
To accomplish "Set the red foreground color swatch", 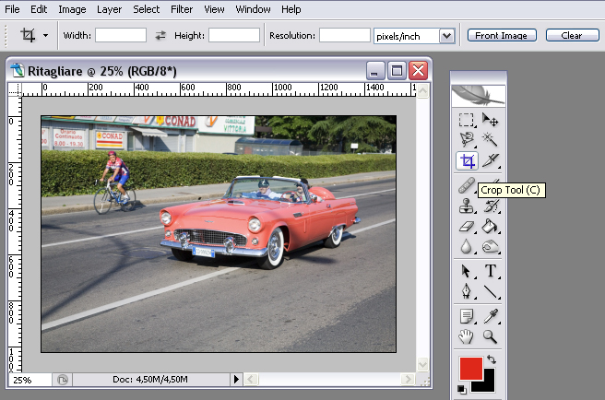I will (470, 369).
